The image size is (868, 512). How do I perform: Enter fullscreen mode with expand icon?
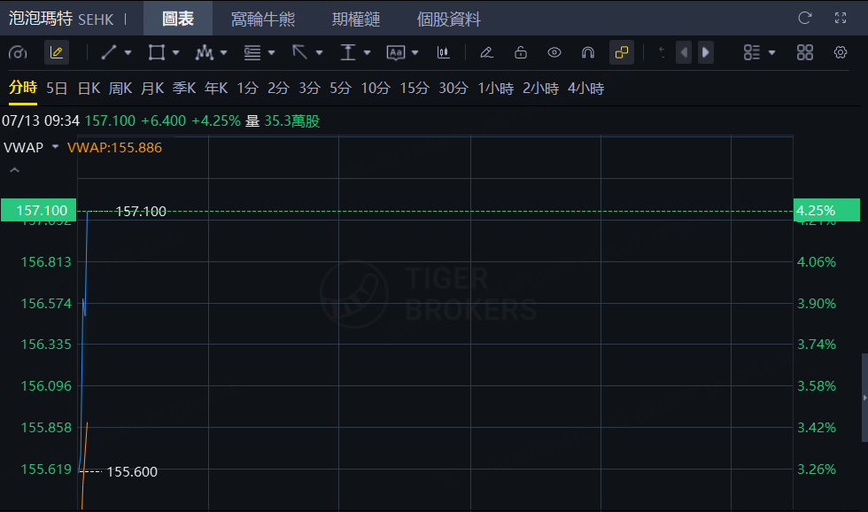[x=841, y=19]
